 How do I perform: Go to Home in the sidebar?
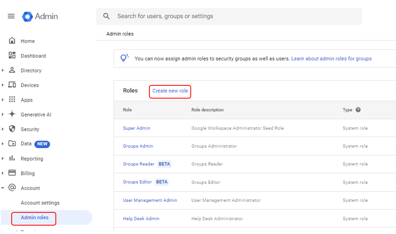pyautogui.click(x=28, y=41)
